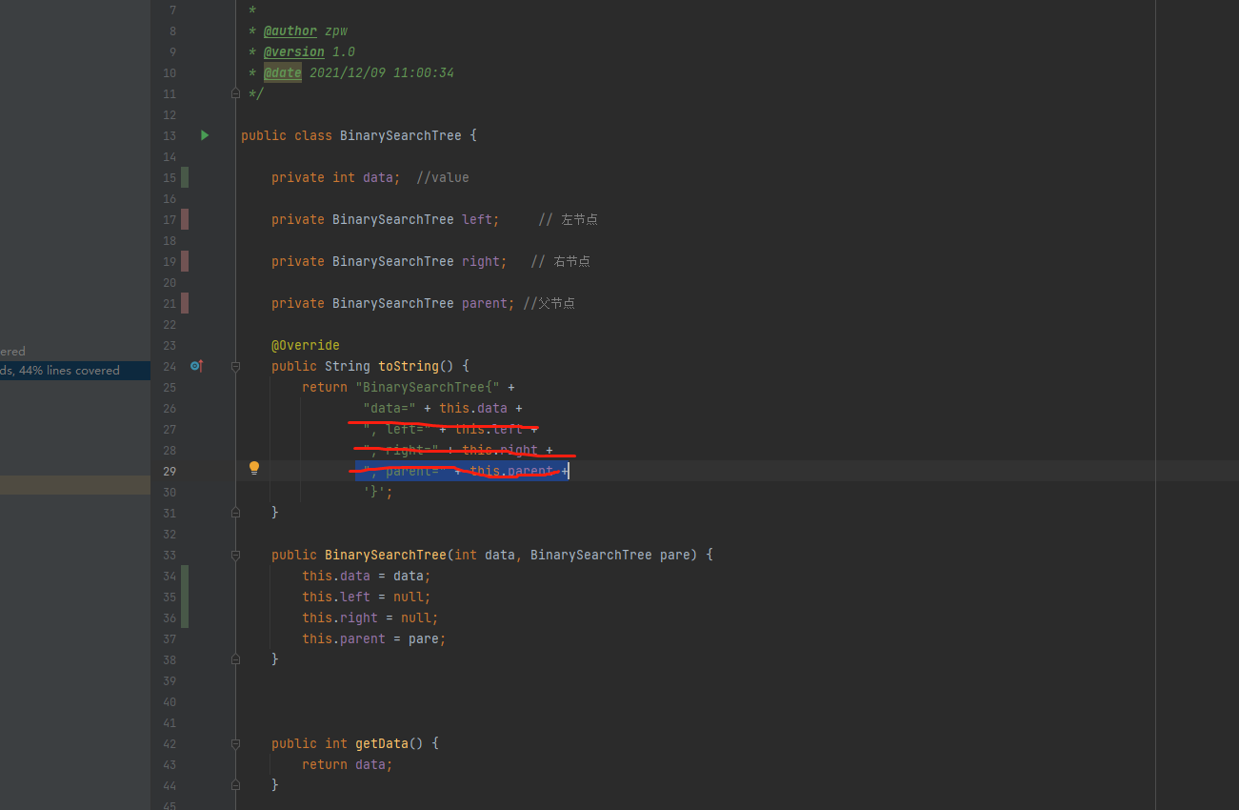Click the field name 'right' on line 19
This screenshot has height=810, width=1239.
[x=481, y=261]
